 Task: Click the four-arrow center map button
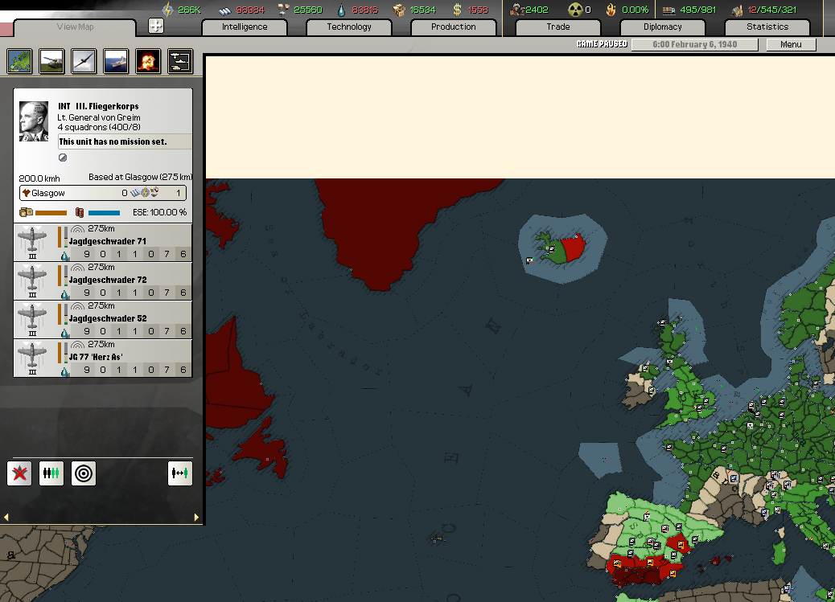coord(155,26)
